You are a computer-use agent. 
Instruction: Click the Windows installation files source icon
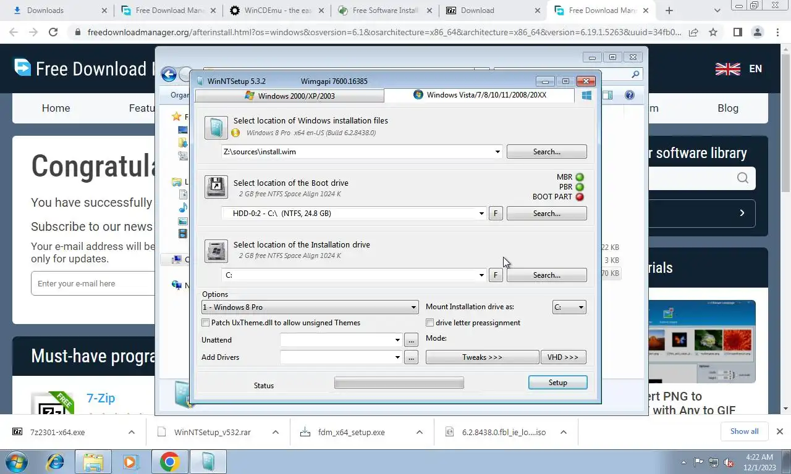pyautogui.click(x=216, y=128)
